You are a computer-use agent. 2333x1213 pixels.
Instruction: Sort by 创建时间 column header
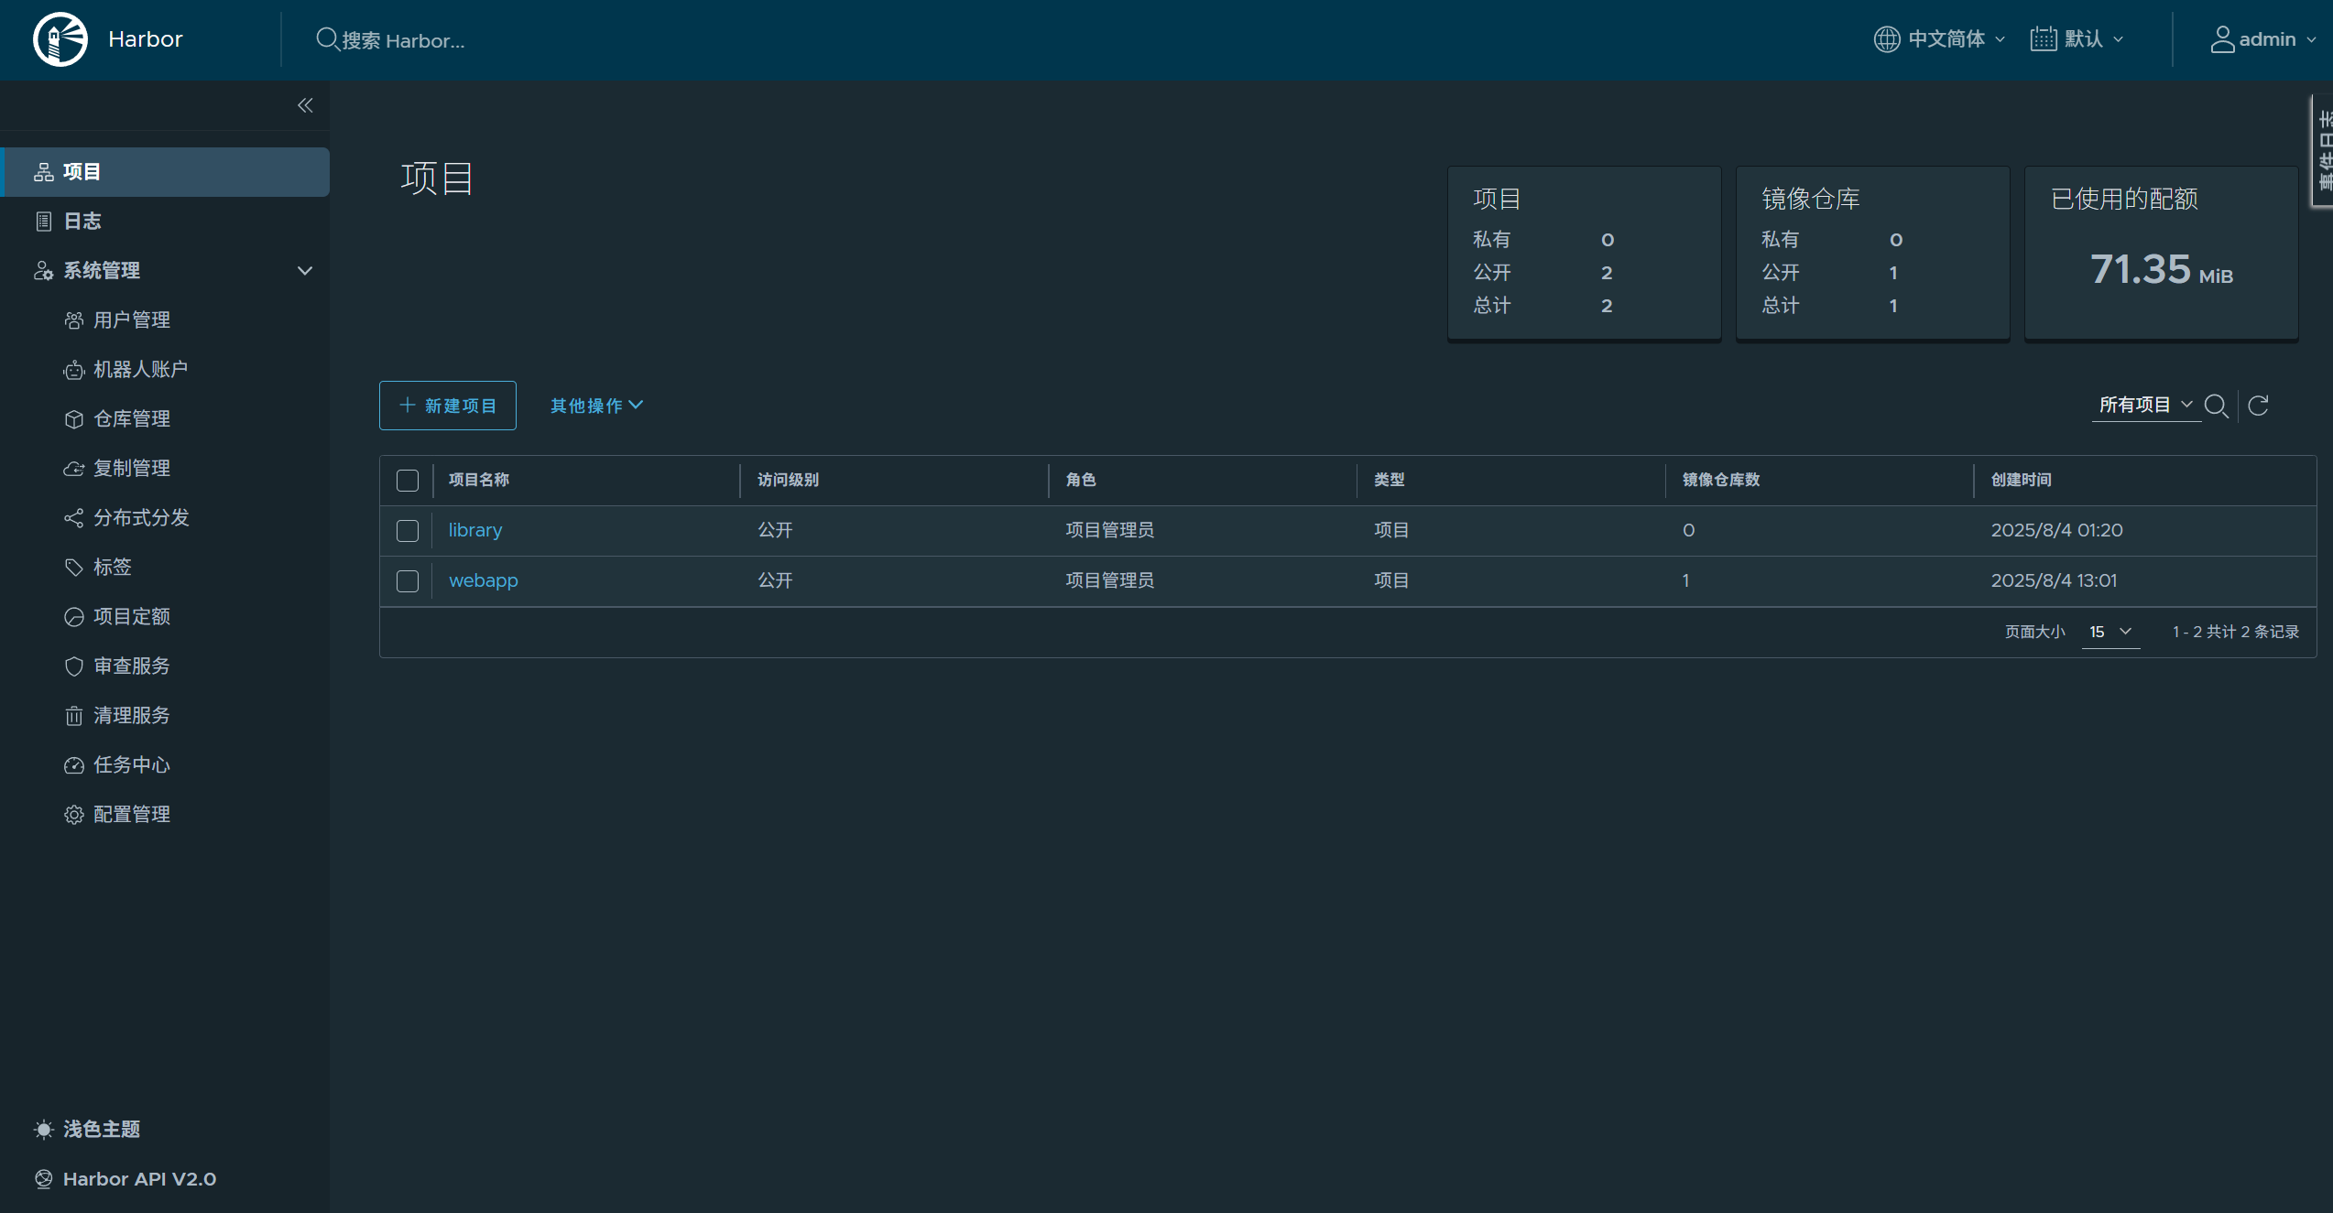click(x=2022, y=480)
